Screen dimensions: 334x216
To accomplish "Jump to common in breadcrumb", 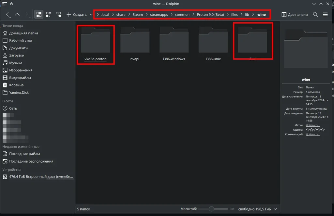I will pyautogui.click(x=182, y=14).
